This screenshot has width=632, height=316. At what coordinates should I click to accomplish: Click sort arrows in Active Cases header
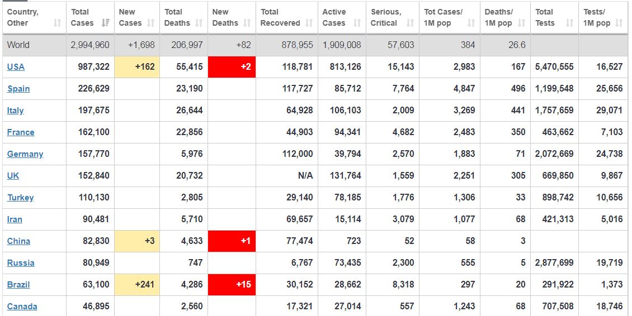[357, 23]
